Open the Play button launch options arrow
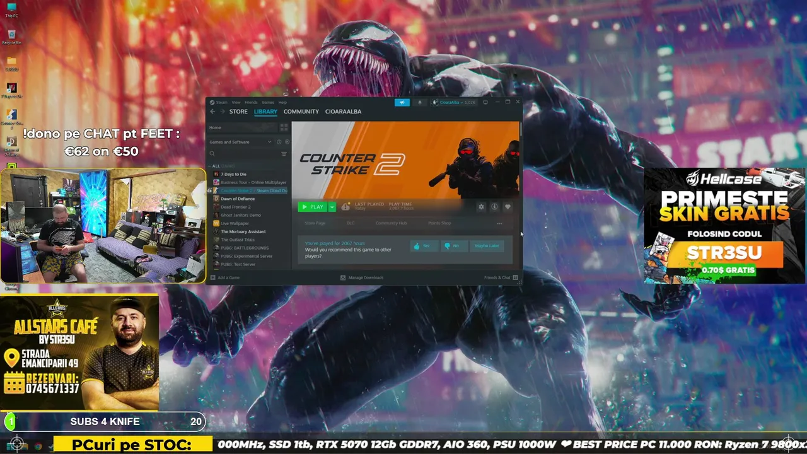This screenshot has width=807, height=454. (332, 207)
